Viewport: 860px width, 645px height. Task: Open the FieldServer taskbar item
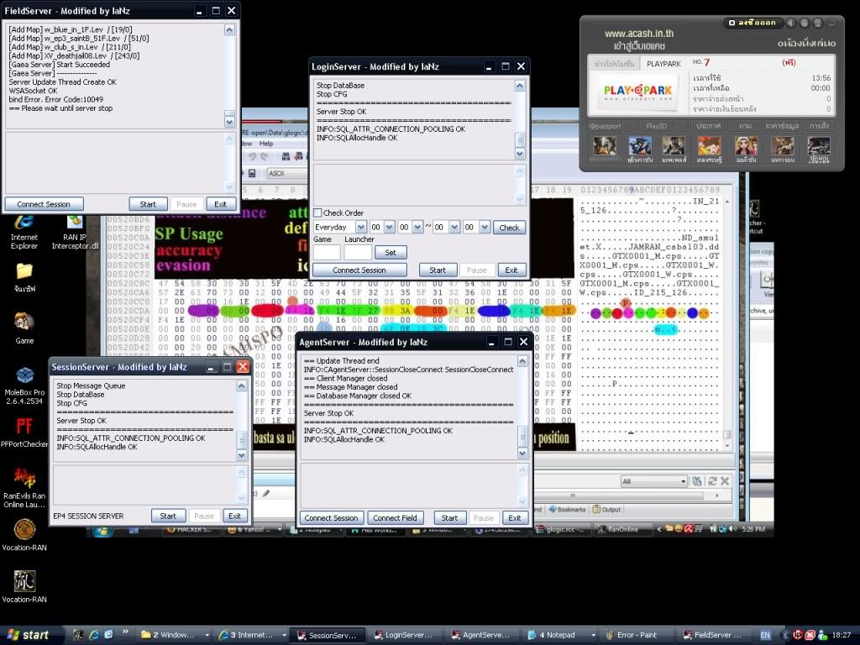pyautogui.click(x=716, y=635)
